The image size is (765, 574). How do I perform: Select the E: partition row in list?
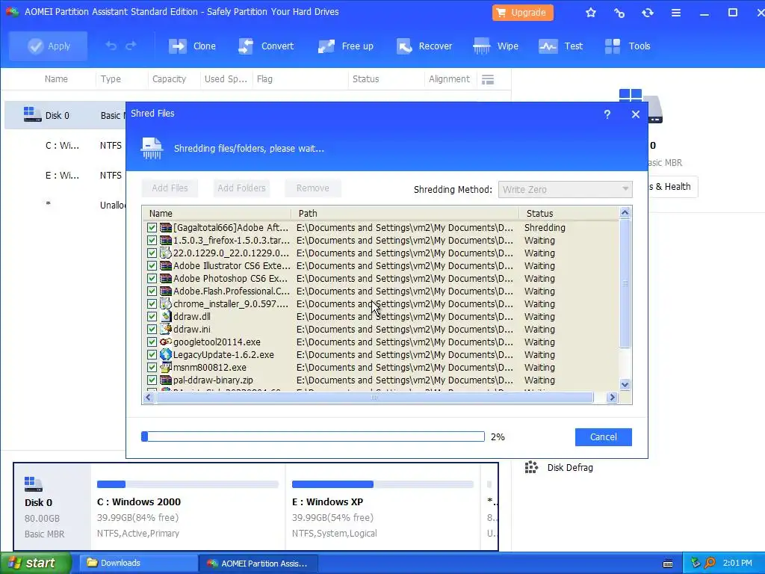65,175
